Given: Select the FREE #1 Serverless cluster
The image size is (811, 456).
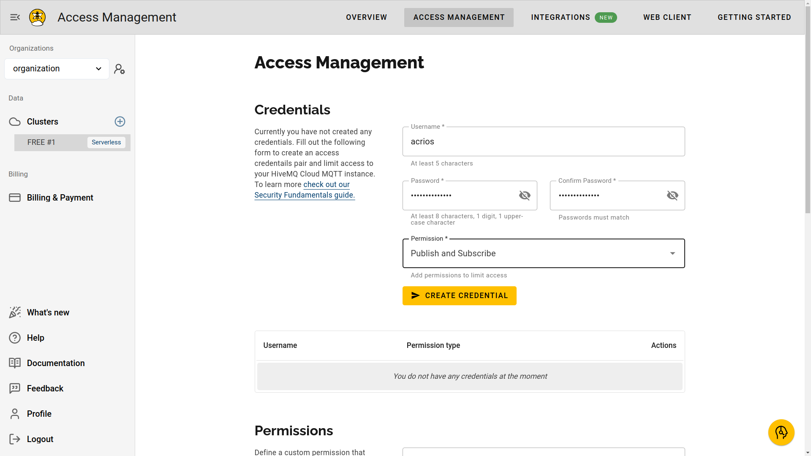Looking at the screenshot, I should pos(72,143).
